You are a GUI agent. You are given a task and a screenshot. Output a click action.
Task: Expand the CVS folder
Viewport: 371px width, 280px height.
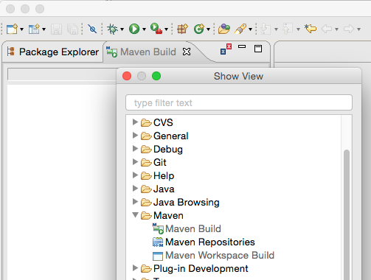tap(135, 122)
